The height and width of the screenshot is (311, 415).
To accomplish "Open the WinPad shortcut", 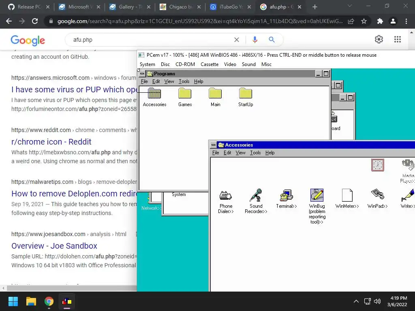I will (377, 199).
